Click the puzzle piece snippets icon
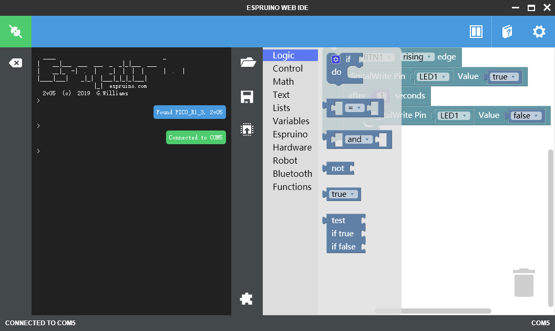Screen dimensions: 555x331 [247, 298]
